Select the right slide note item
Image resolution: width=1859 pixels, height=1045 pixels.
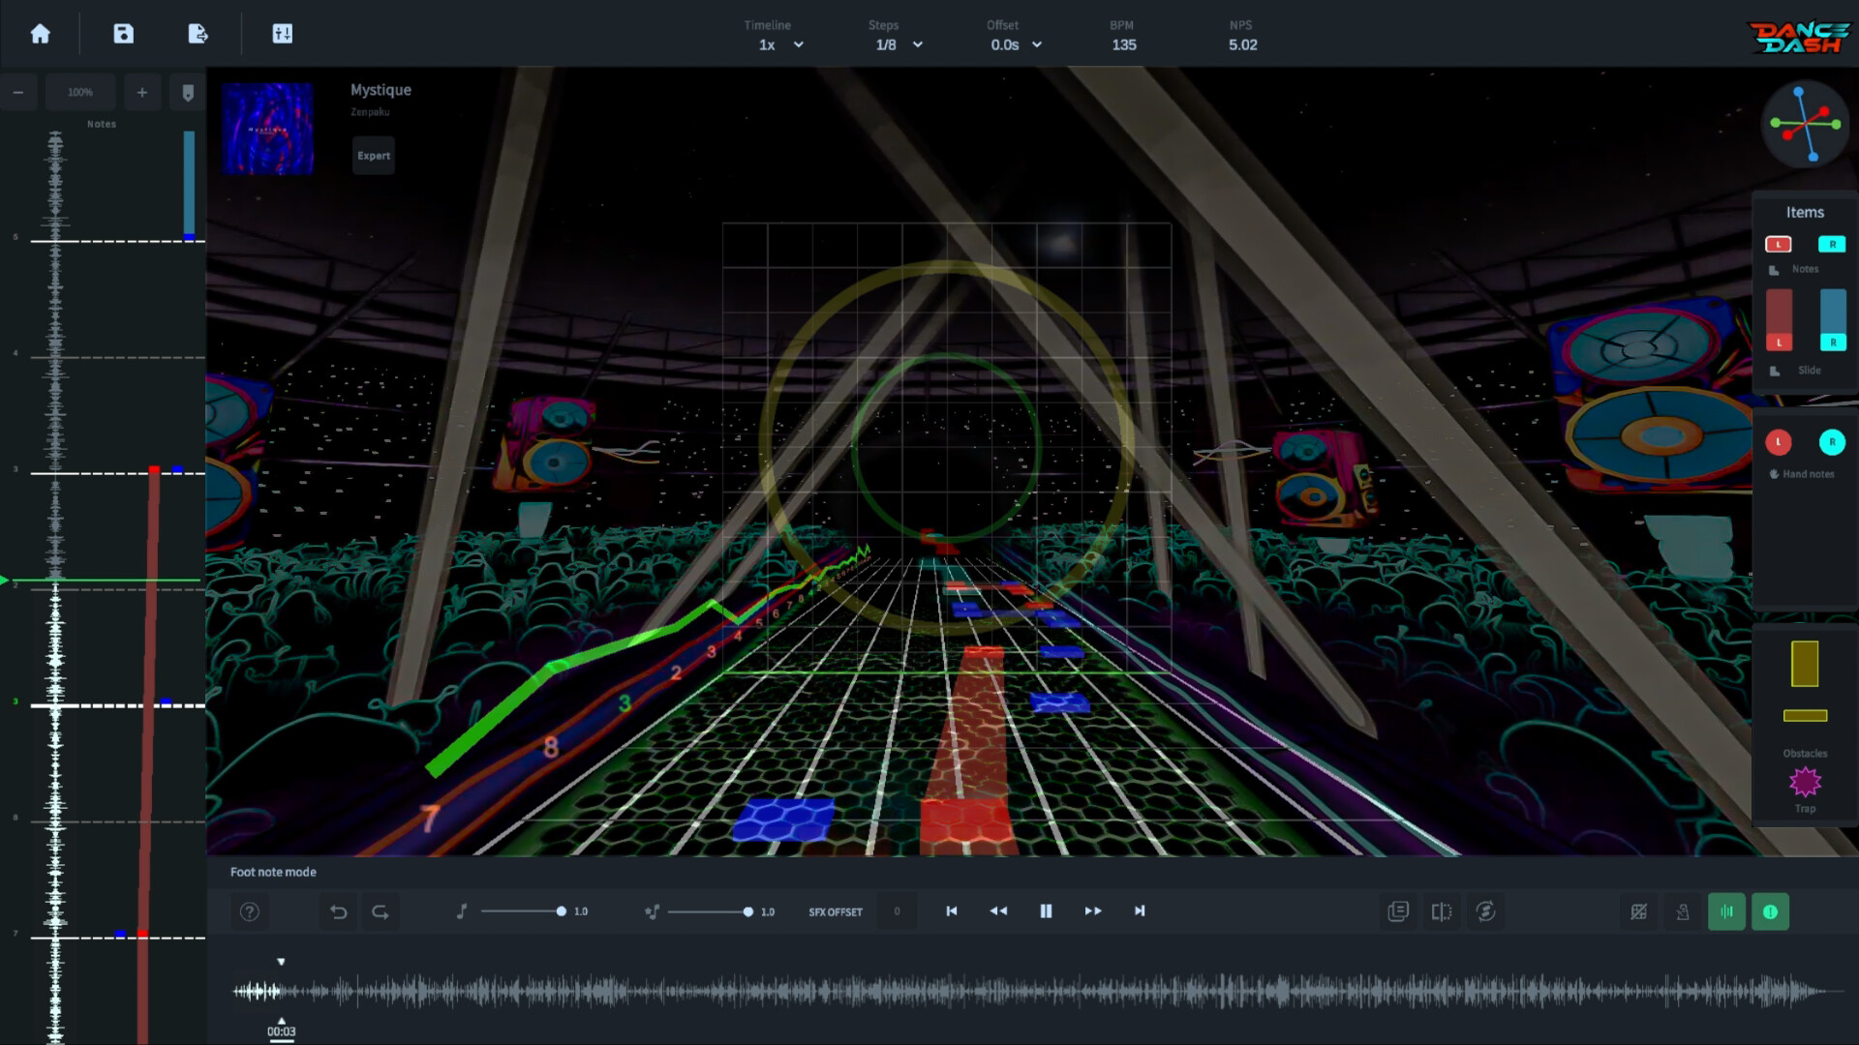tap(1833, 319)
